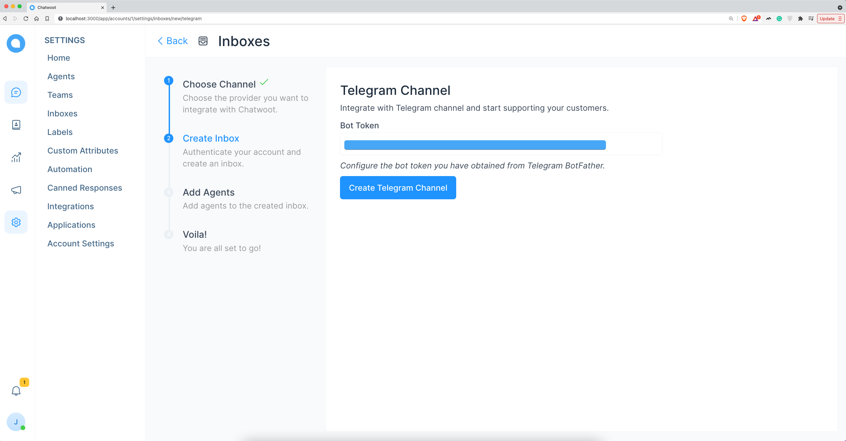Screen dimensions: 846x441
Task: Click the Back link
Action: pos(173,41)
